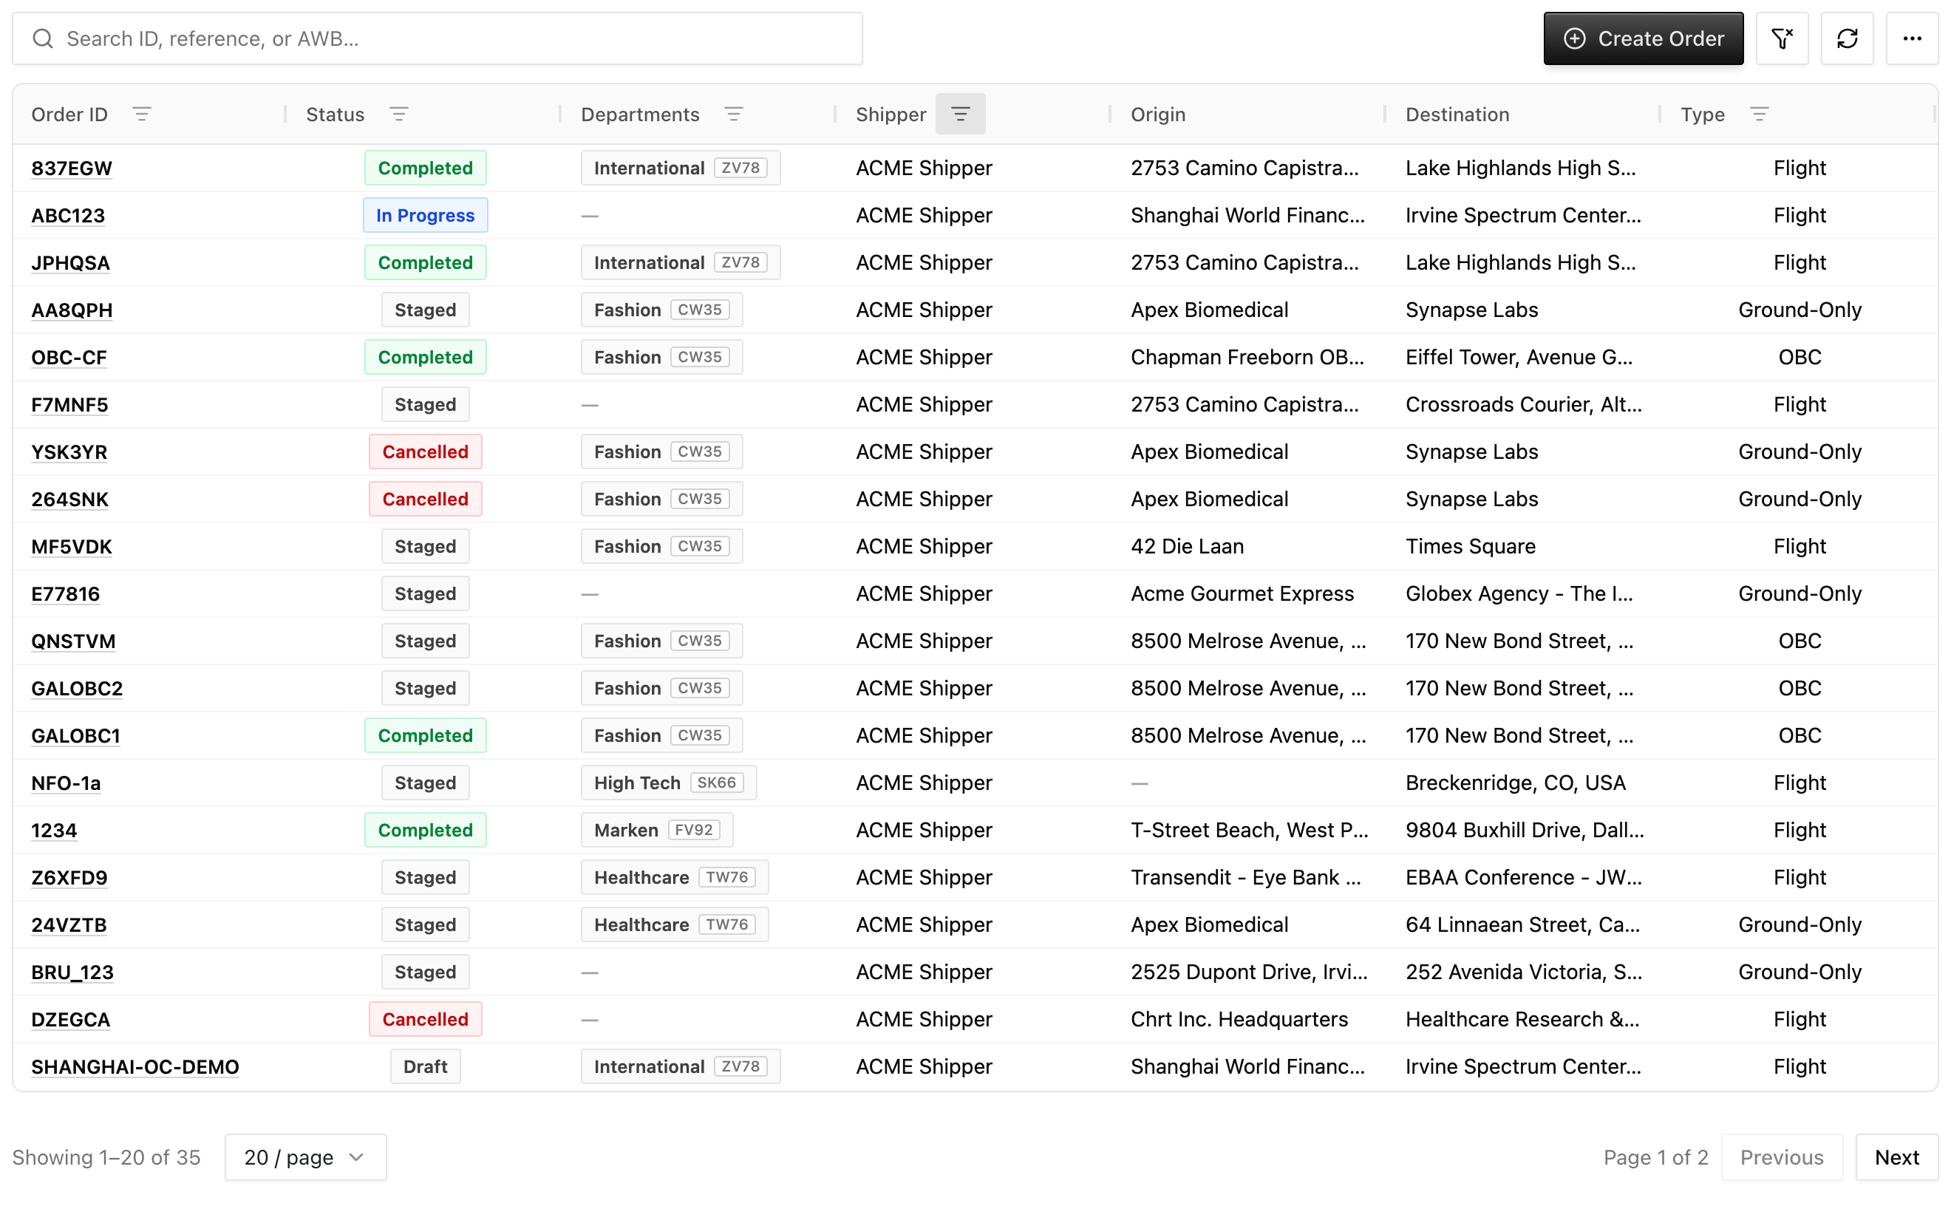
Task: Open order 837EGW
Action: (x=72, y=168)
